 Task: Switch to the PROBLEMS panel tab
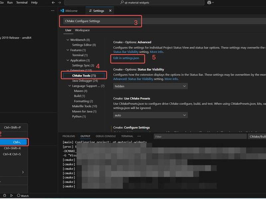pos(69,136)
